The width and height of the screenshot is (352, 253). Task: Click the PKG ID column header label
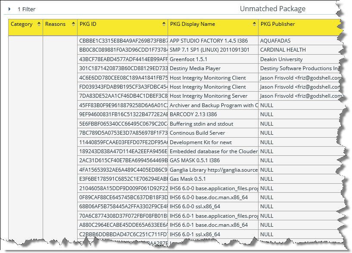[88, 24]
